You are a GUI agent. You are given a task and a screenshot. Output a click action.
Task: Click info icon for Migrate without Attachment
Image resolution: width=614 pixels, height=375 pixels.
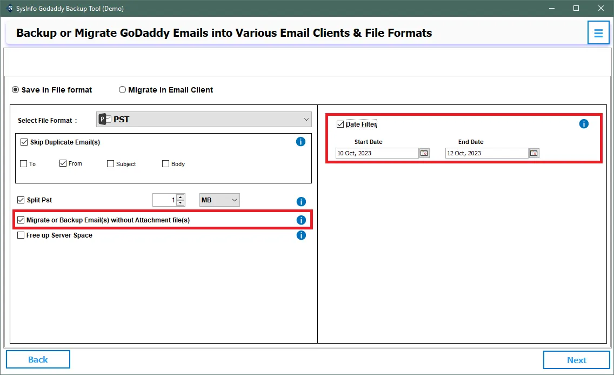coord(301,220)
